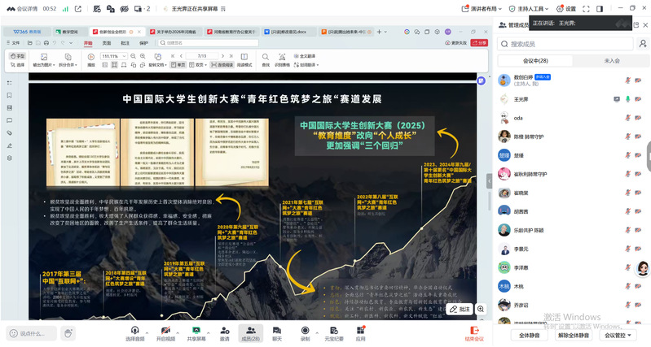Open the 选择音频 audio button
This screenshot has width=651, height=347.
(134, 333)
